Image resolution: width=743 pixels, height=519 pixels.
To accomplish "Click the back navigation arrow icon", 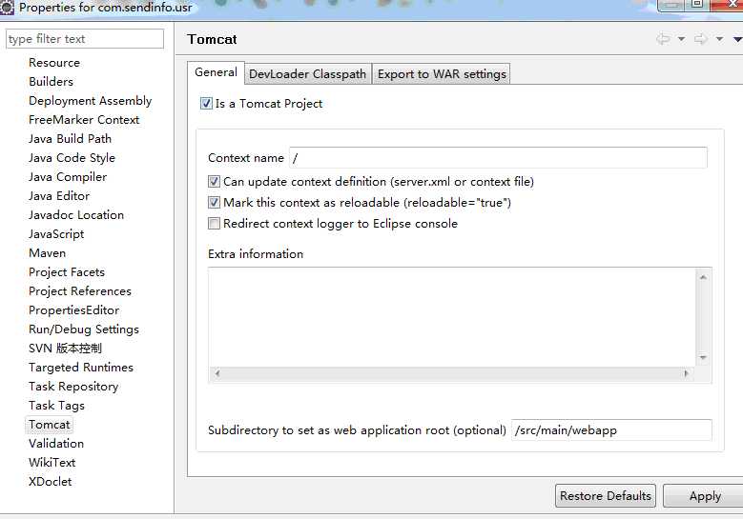I will point(663,39).
